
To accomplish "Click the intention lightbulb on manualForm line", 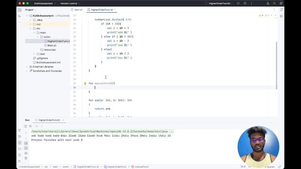I will pyautogui.click(x=85, y=84).
